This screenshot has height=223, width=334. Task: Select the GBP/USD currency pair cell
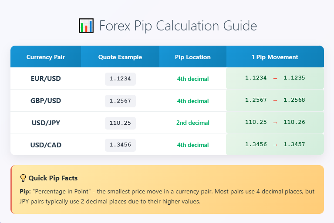(46, 101)
